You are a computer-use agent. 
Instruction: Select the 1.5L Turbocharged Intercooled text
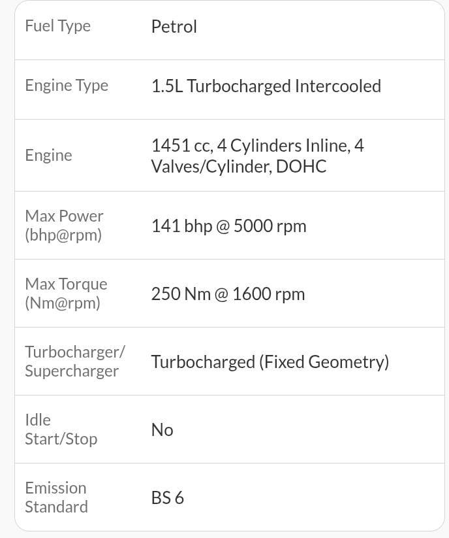[266, 86]
